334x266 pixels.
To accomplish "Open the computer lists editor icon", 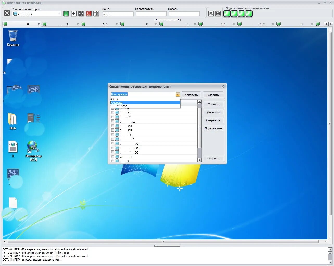I will 211,14.
